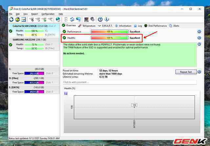This screenshot has width=210, height=146.
Task: Click the yellow alert warning toolbar icon
Action: [17, 20]
